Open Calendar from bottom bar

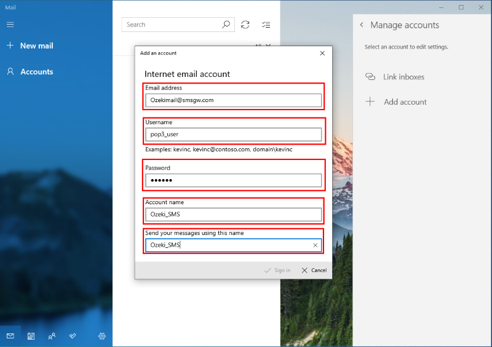pyautogui.click(x=31, y=336)
